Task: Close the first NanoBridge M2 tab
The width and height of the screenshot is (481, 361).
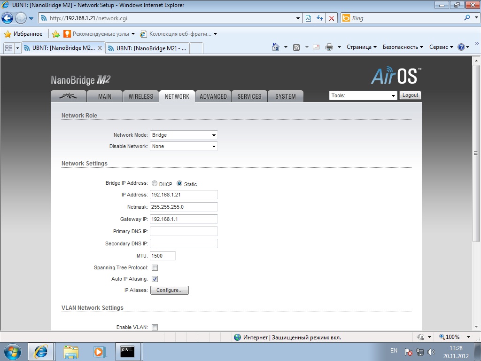Action: [100, 48]
